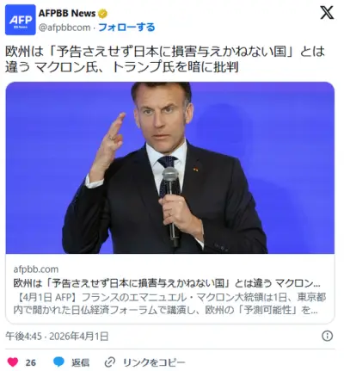Click the tweet headline text
The width and height of the screenshot is (344, 371).
point(165,59)
